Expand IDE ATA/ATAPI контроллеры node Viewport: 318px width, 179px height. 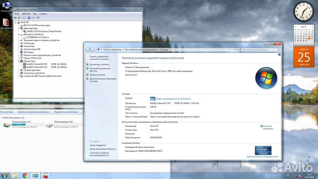pyautogui.click(x=19, y=26)
